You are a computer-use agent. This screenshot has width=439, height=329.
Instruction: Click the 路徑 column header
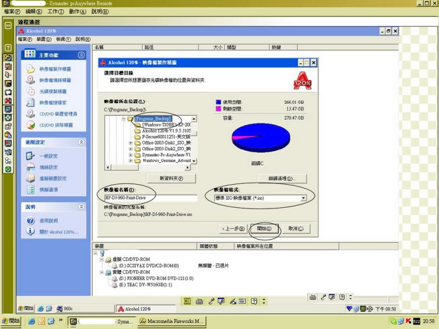tap(170, 47)
